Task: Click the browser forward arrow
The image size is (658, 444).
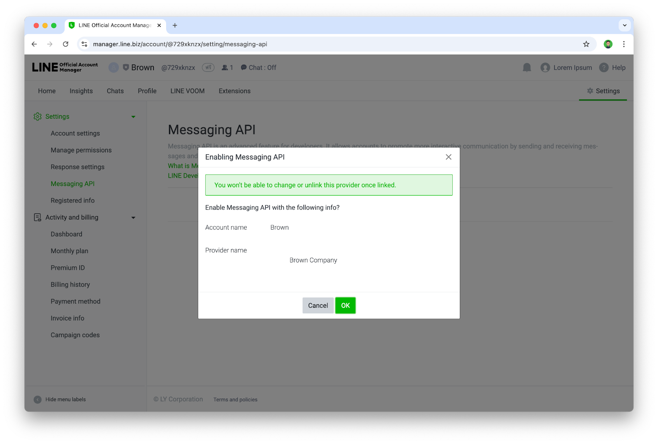Action: click(x=50, y=44)
